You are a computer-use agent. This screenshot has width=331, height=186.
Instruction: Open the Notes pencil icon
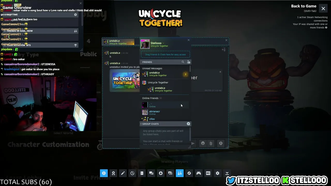tap(123, 173)
